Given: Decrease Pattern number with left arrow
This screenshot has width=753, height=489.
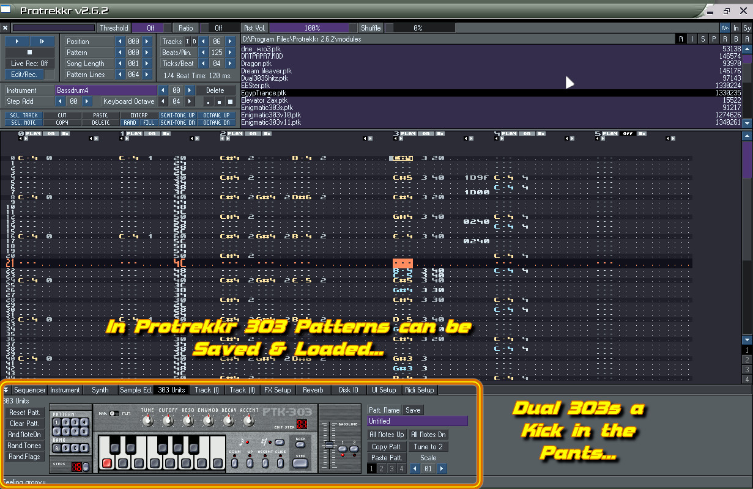Looking at the screenshot, I should 121,53.
